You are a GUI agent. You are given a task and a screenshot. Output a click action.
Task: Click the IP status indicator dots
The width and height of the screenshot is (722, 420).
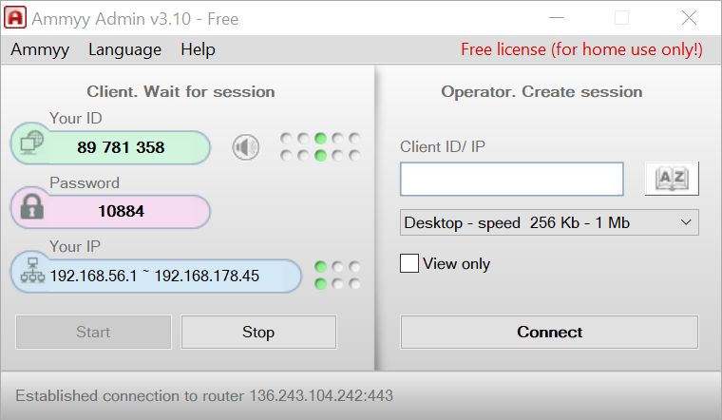click(337, 276)
